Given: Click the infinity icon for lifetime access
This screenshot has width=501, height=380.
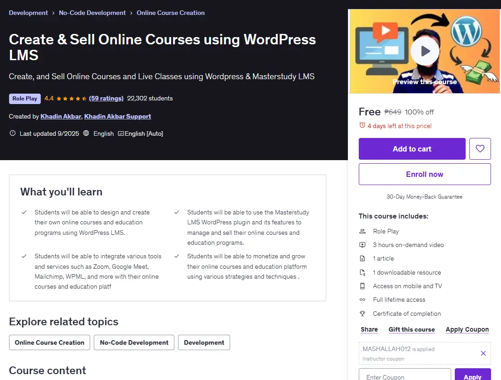Looking at the screenshot, I should click(362, 299).
